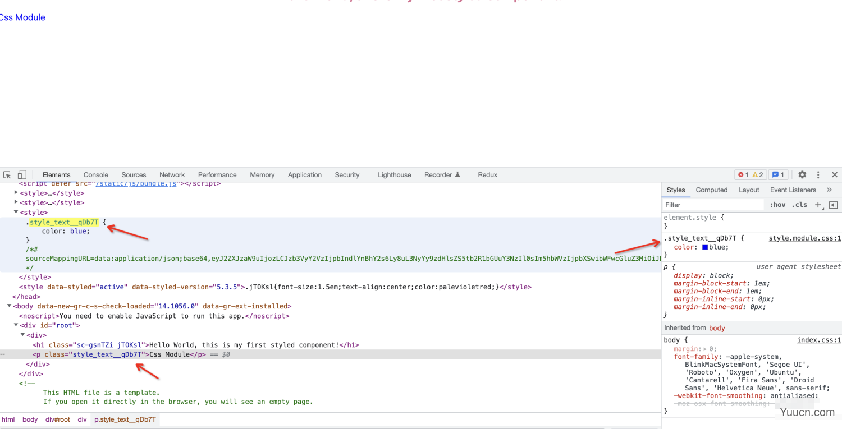Open the index.css:1 source link

(x=819, y=340)
